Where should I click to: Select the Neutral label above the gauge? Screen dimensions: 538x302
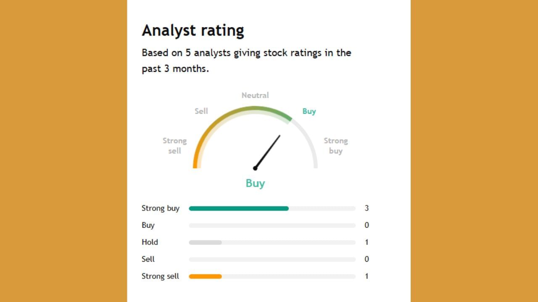click(255, 95)
